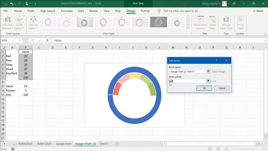This screenshot has width=268, height=151.
Task: Click the blue outer doughnut ring
Action: tap(134, 121)
